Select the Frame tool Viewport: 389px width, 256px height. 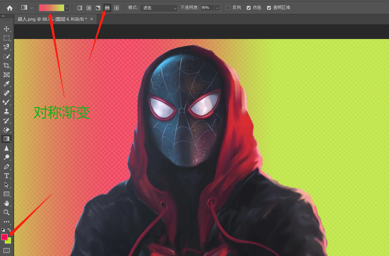tap(6, 75)
